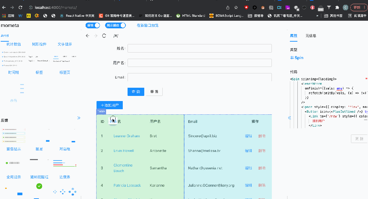Click the 姓名 input field
Viewport: 368px width, 199px height.
[x=200, y=48]
